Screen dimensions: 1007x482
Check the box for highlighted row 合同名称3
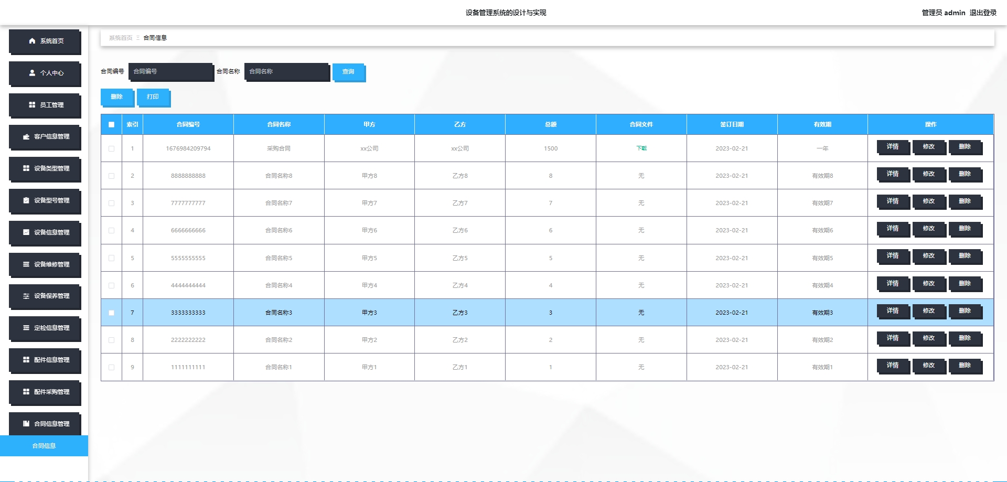coord(111,313)
